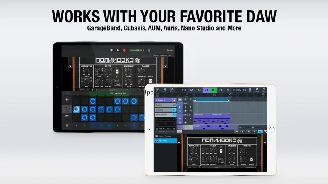Image resolution: width=328 pixels, height=184 pixels.
Task: Solo all tracks with global S button
Action: point(190,99)
